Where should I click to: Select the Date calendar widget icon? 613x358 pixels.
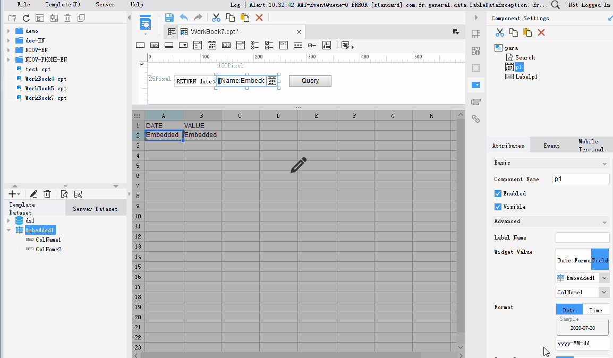(x=212, y=45)
